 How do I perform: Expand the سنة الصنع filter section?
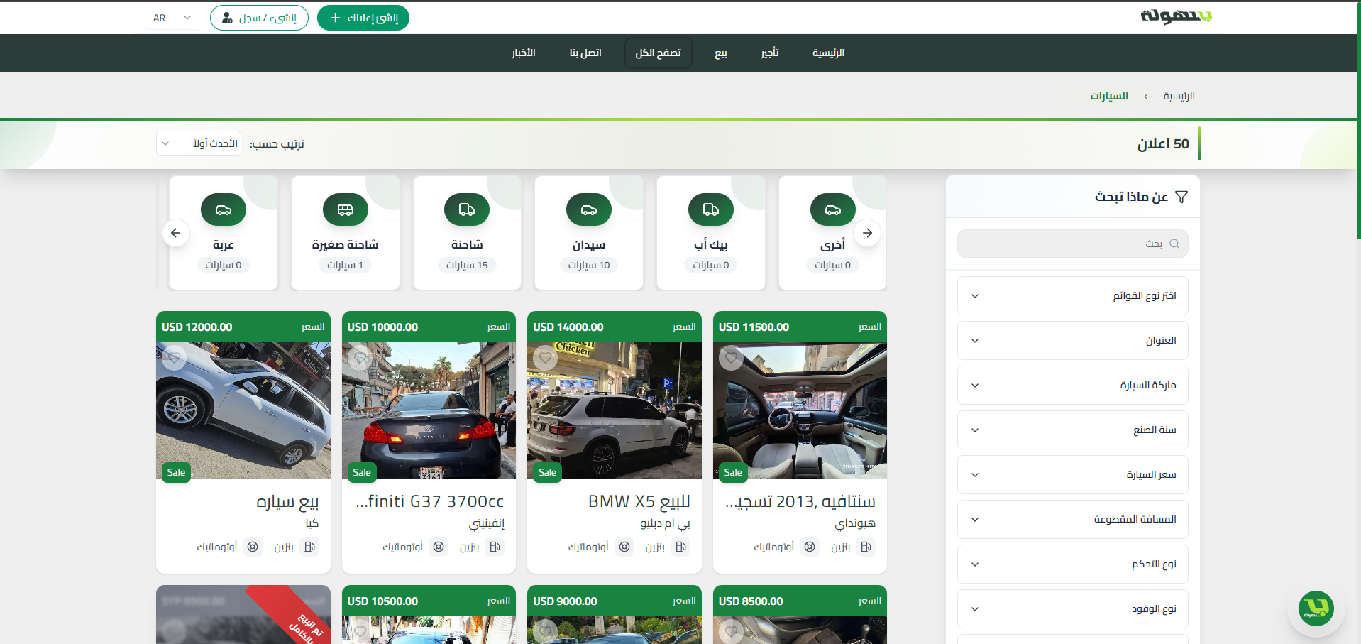[x=1071, y=430]
